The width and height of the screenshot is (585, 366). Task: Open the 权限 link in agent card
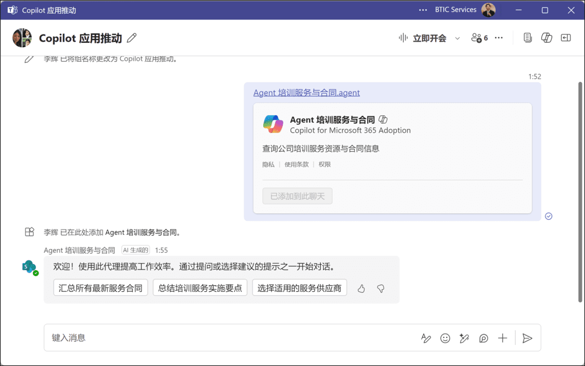coord(324,164)
